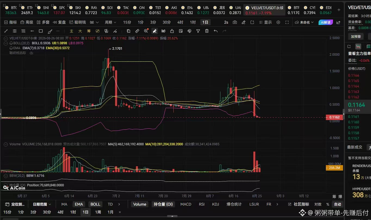The image size is (371, 220).
Task: Enable the MACD sub-indicator
Action: point(186,204)
